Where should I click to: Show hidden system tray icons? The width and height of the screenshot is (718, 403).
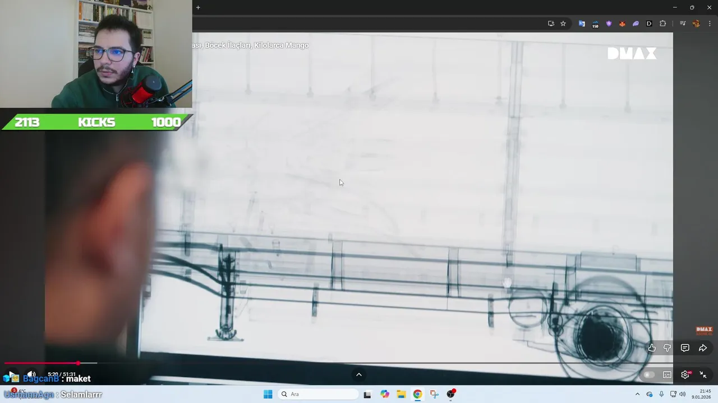(637, 394)
